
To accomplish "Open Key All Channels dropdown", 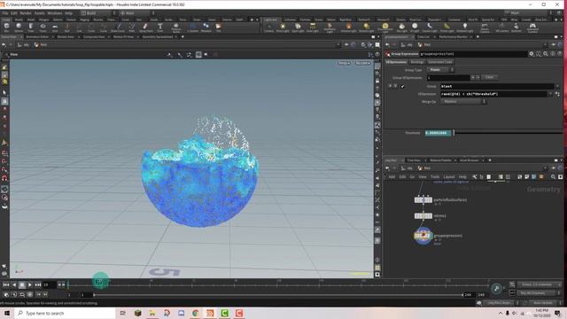I will [x=540, y=293].
